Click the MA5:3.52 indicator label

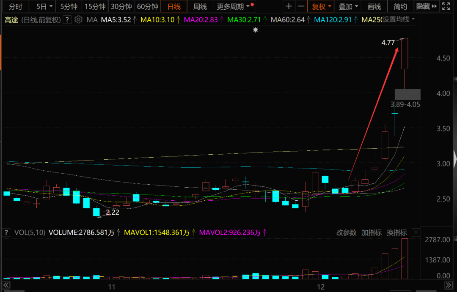coord(116,20)
